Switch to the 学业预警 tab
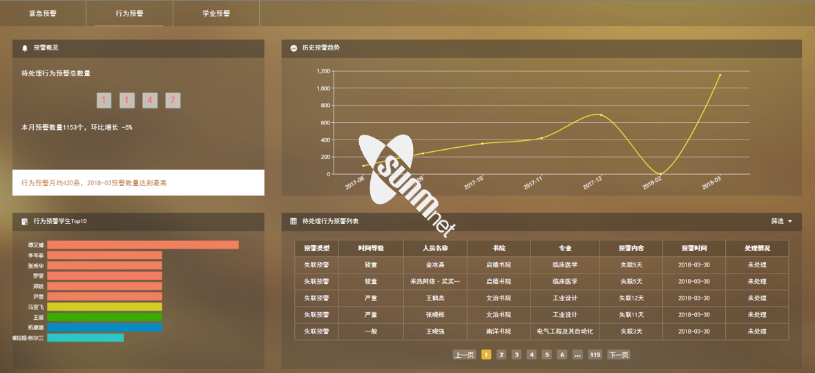 216,13
